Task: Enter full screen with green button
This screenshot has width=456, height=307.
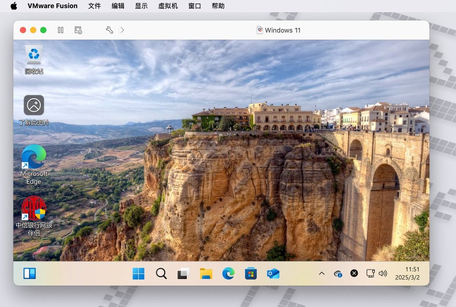Action: (x=43, y=30)
